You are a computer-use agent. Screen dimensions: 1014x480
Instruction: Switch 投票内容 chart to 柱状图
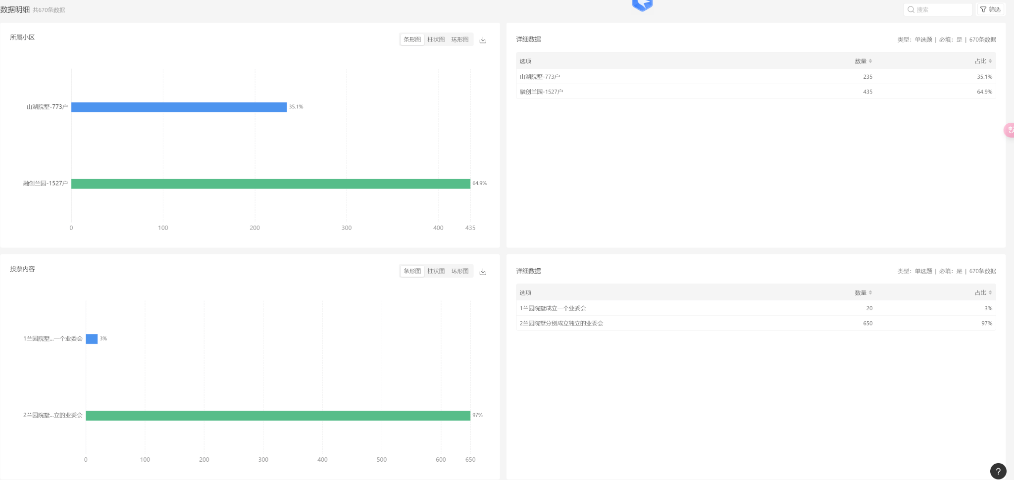click(436, 271)
